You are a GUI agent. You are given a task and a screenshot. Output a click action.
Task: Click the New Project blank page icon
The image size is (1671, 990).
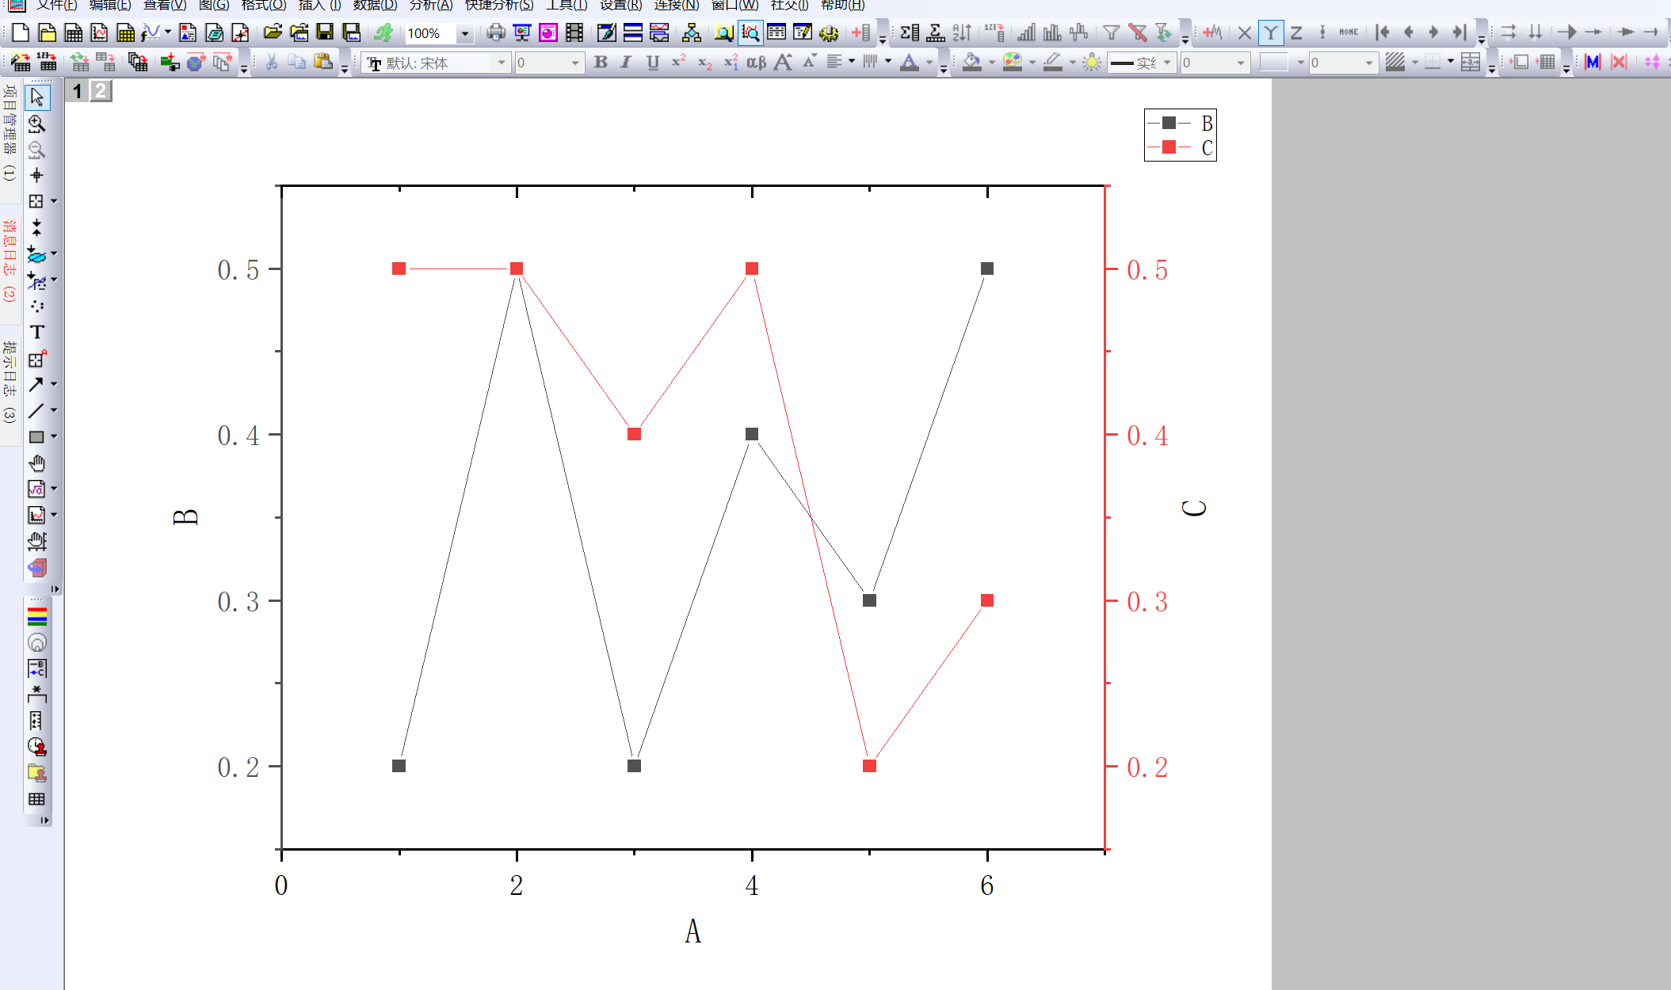pos(21,32)
